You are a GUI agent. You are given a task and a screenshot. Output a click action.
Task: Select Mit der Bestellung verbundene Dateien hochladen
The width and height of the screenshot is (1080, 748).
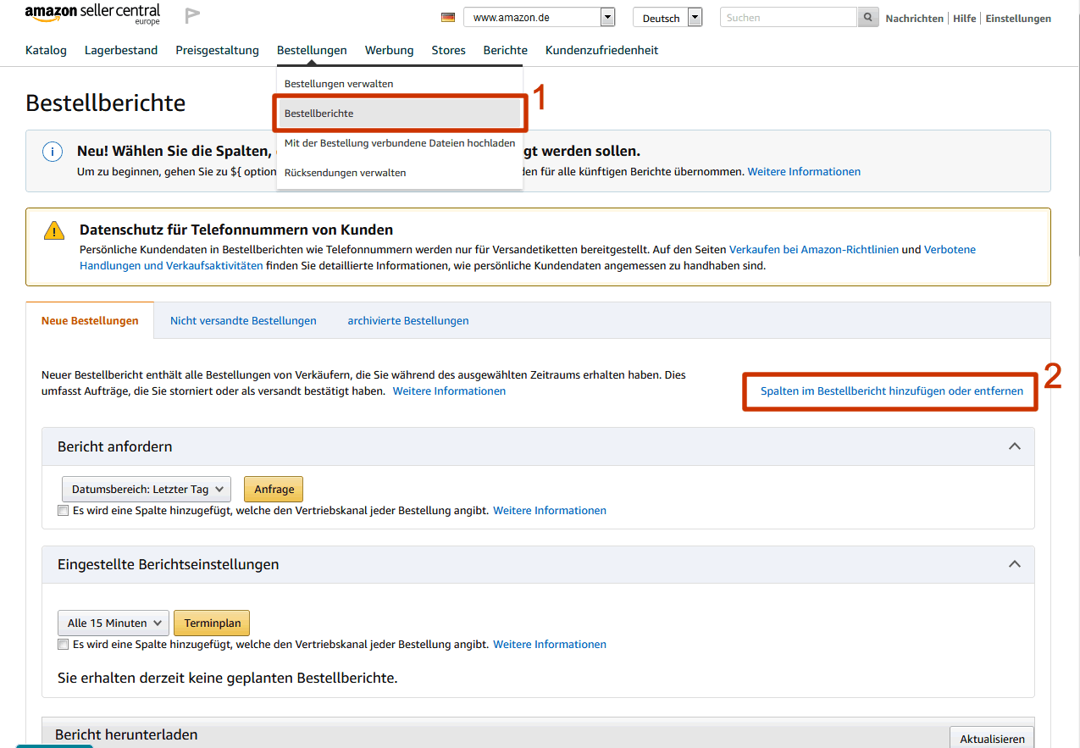[x=399, y=143]
